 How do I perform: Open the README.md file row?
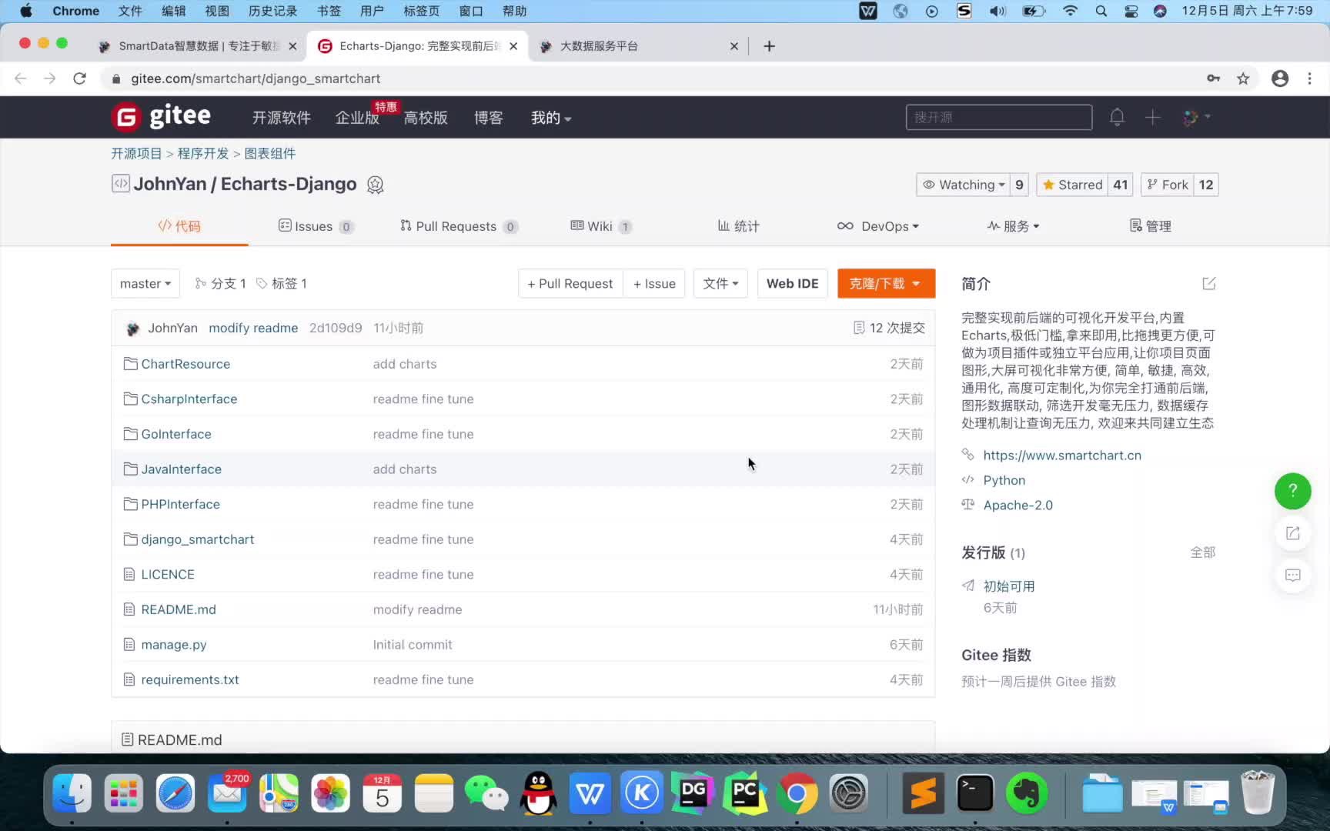tap(523, 609)
